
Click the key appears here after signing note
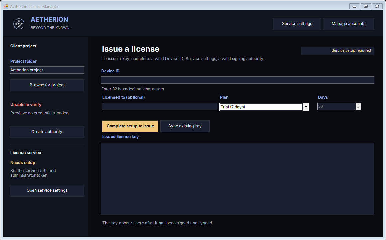point(158,223)
